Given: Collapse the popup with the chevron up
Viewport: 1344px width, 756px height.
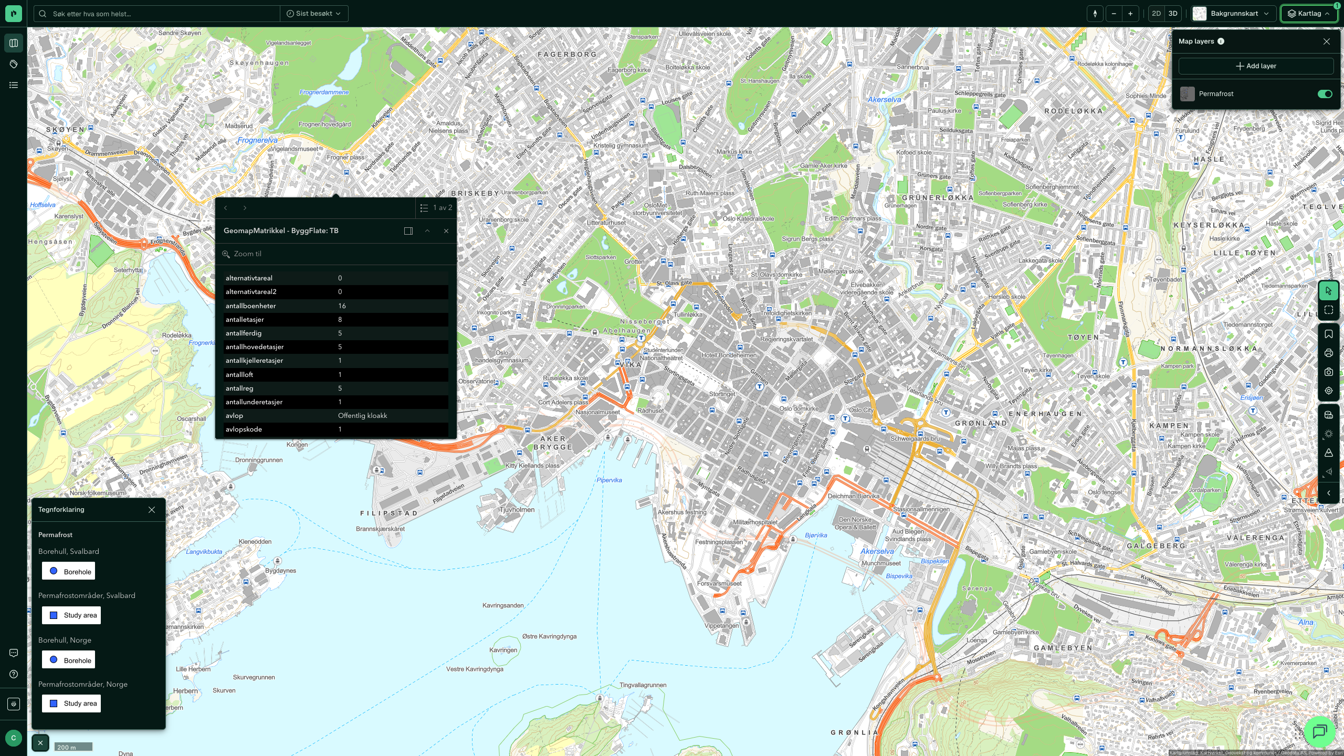Looking at the screenshot, I should [427, 231].
